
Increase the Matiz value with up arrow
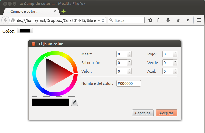pos(129,53)
